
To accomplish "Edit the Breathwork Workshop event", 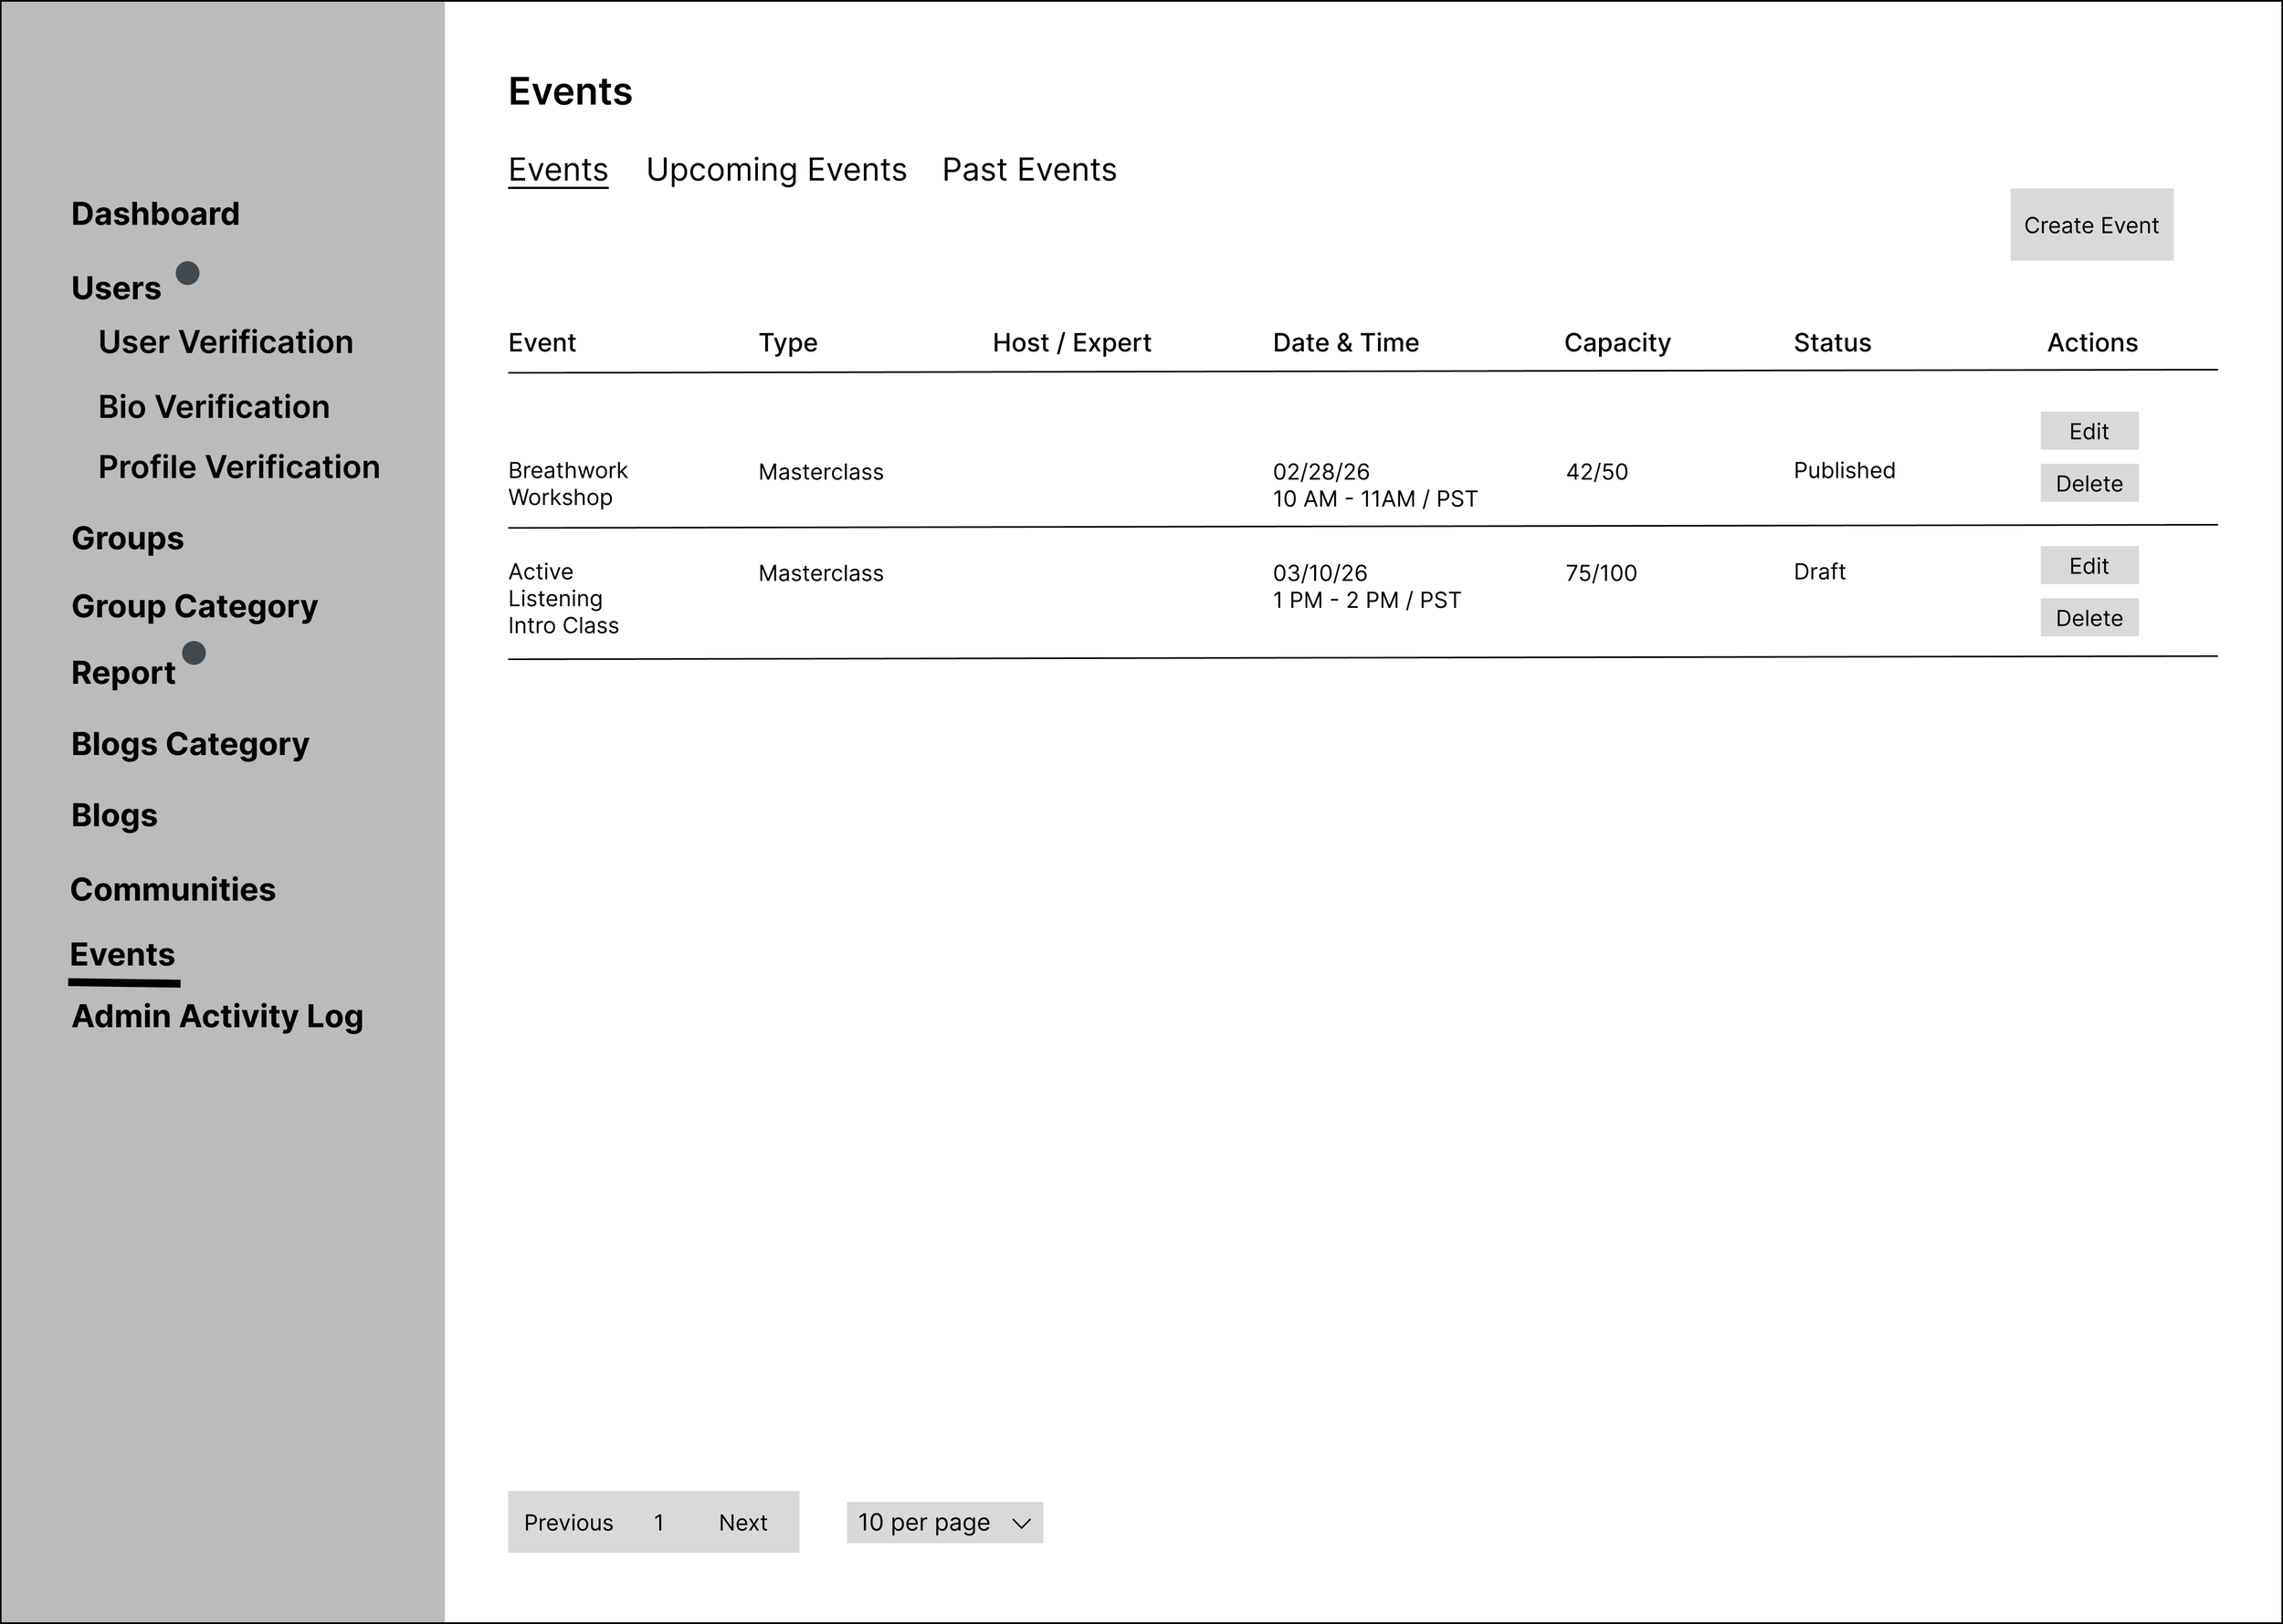I will pyautogui.click(x=2088, y=431).
